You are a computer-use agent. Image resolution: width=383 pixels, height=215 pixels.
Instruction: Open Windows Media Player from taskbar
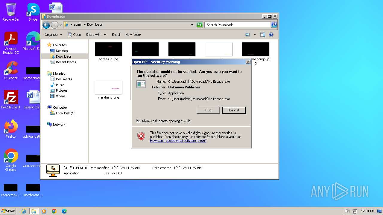click(44, 211)
